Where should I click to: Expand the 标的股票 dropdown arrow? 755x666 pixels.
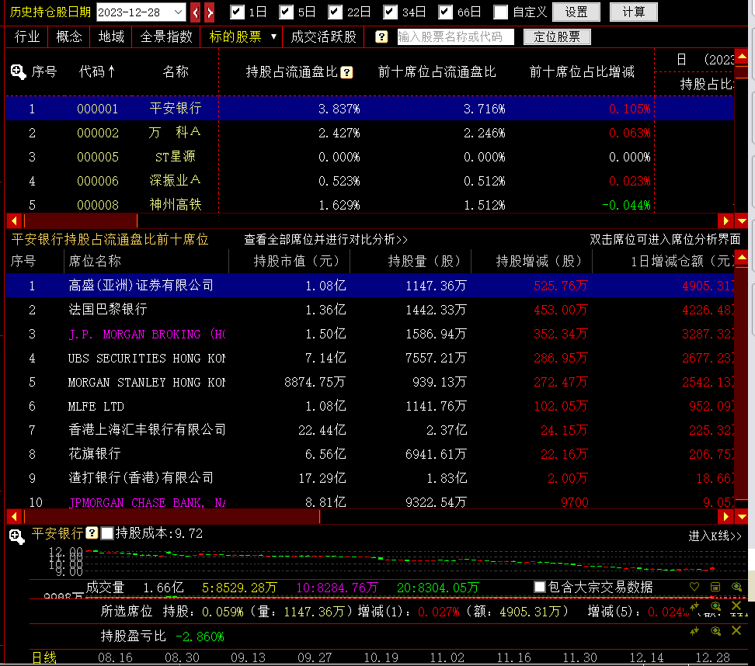(x=273, y=37)
